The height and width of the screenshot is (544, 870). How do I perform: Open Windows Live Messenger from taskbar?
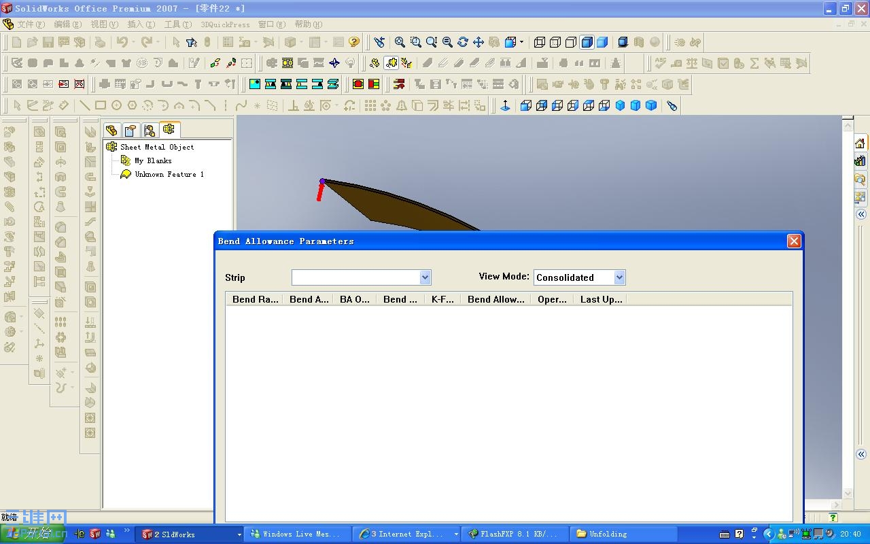click(299, 534)
